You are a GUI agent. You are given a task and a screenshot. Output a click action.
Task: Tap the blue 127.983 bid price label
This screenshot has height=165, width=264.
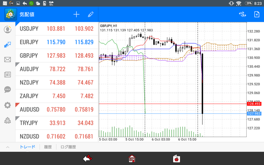[x=254, y=114]
